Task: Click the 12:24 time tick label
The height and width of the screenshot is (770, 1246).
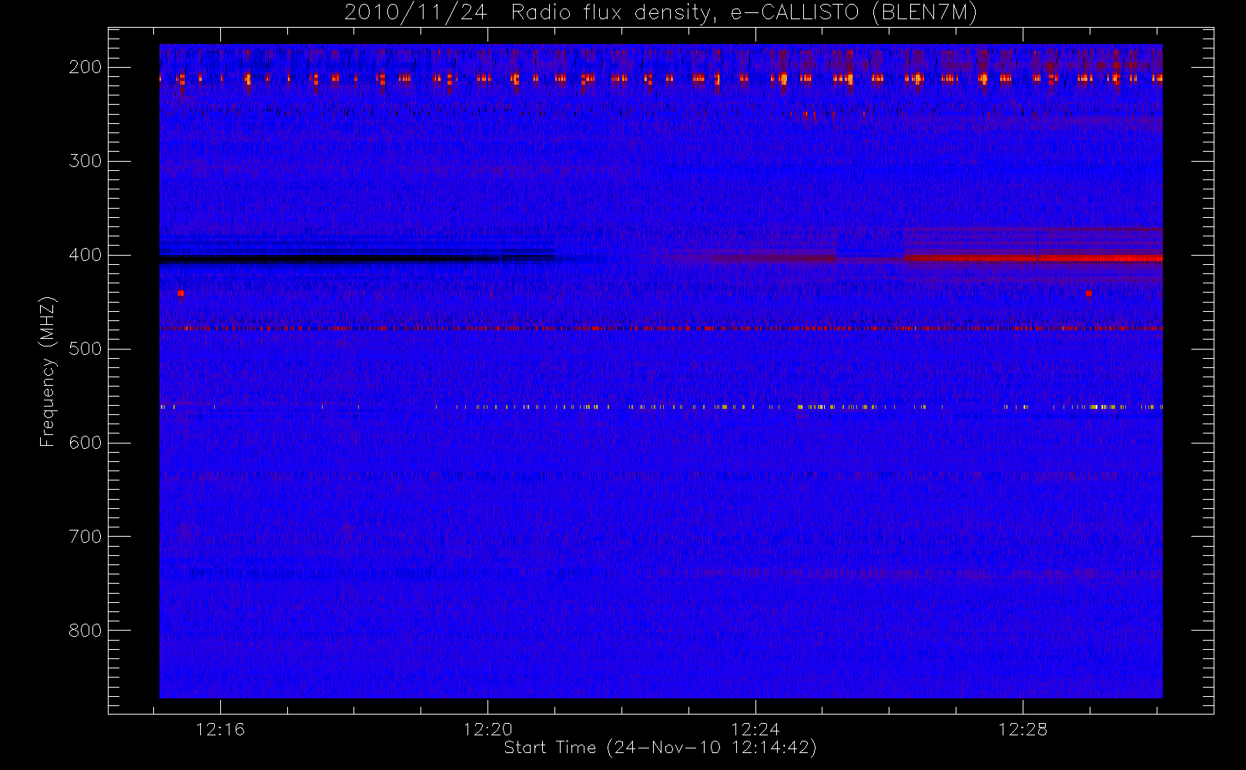Action: [x=755, y=729]
